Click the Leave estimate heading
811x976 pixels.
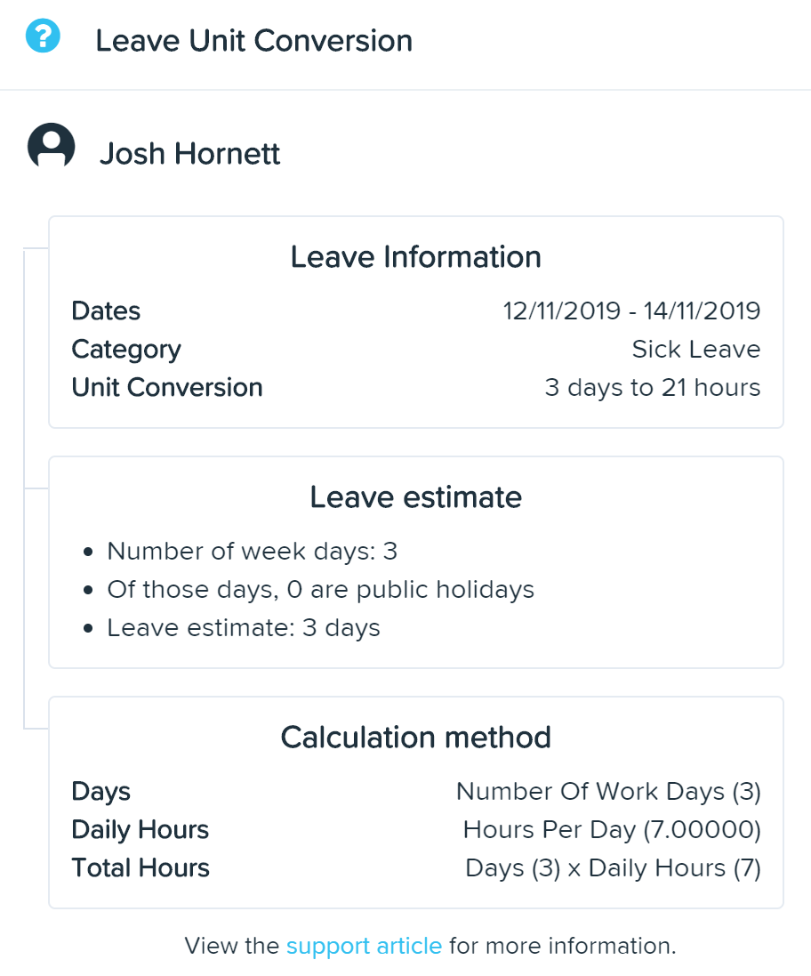416,497
